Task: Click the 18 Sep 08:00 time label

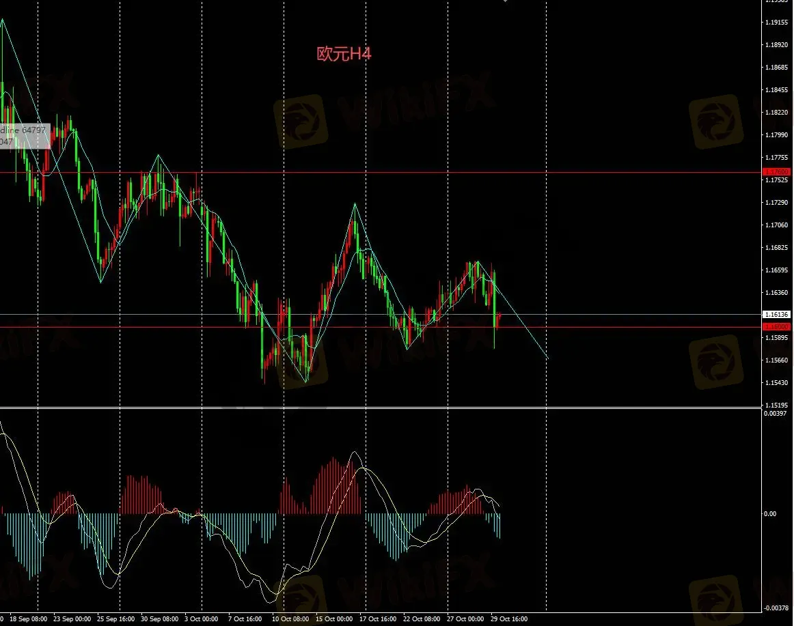Action: (x=29, y=619)
